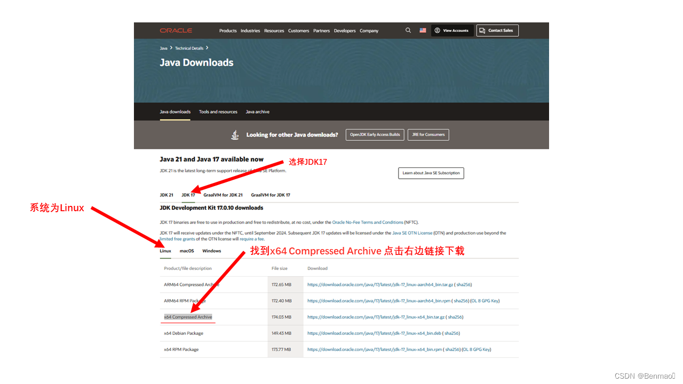Screen dimensions: 683x384
Task: Open the Developers menu
Action: point(345,31)
